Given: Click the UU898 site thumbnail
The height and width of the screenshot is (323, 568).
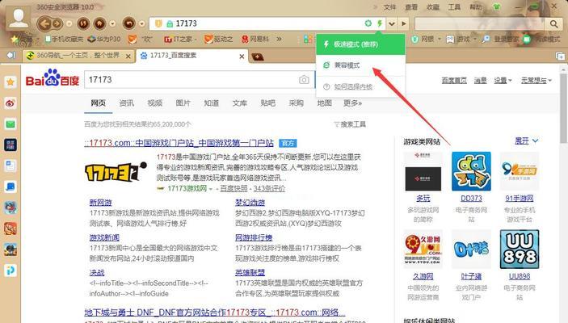Looking at the screenshot, I should tap(519, 250).
